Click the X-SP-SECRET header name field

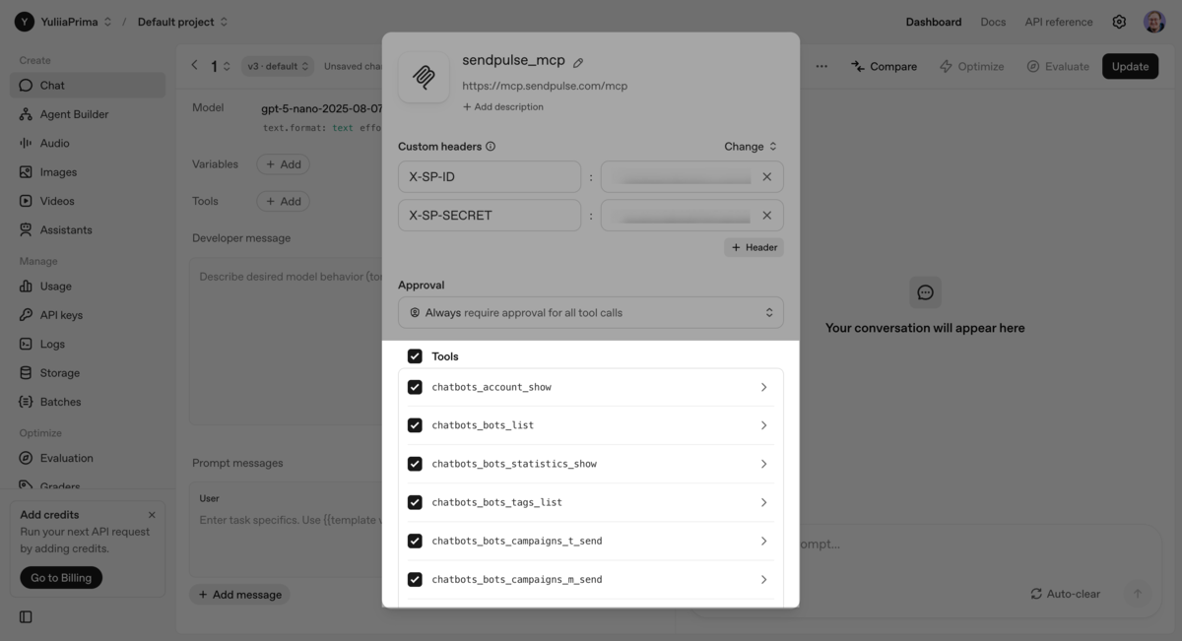(490, 216)
